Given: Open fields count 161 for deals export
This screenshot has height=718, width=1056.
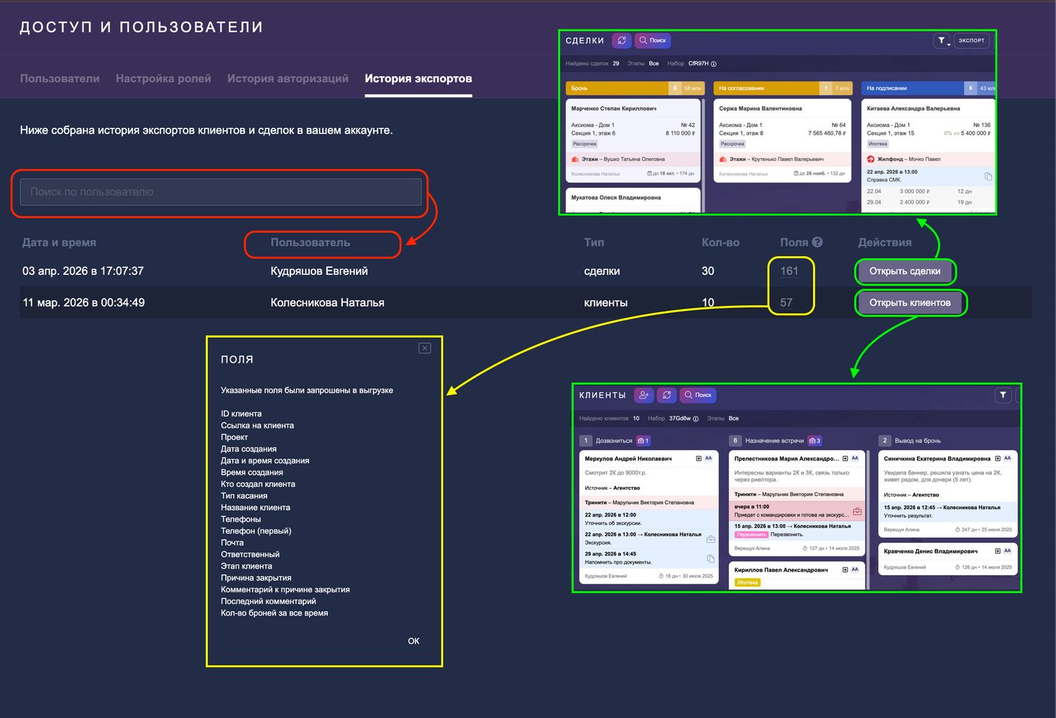Looking at the screenshot, I should point(789,271).
